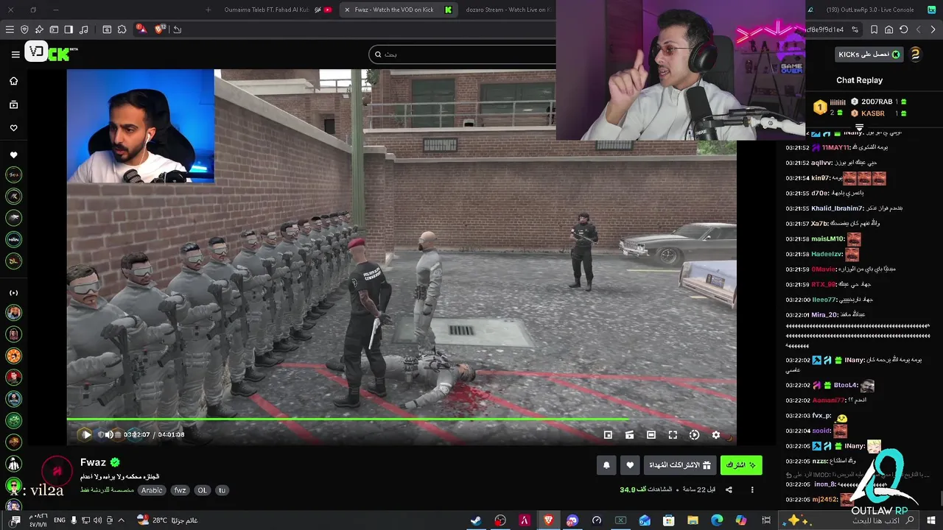Open the music note player icon
The height and width of the screenshot is (530, 943).
click(x=83, y=29)
